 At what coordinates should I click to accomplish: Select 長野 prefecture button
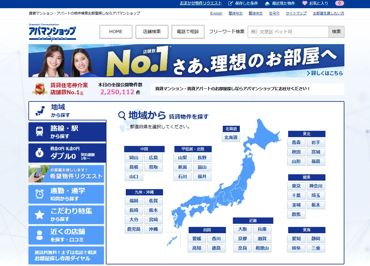(202, 158)
